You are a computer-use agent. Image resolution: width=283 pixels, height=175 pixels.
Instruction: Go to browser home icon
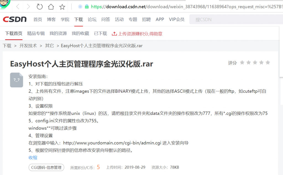point(51,7)
